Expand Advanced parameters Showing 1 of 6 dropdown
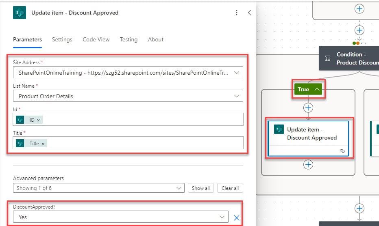Image resolution: width=379 pixels, height=226 pixels. click(x=99, y=188)
